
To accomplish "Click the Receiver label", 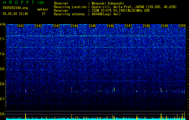I will pyautogui.click(x=61, y=10).
